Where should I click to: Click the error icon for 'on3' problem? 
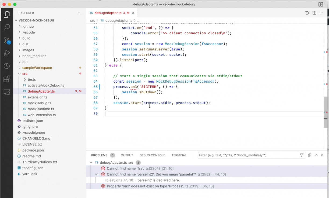click(x=103, y=186)
